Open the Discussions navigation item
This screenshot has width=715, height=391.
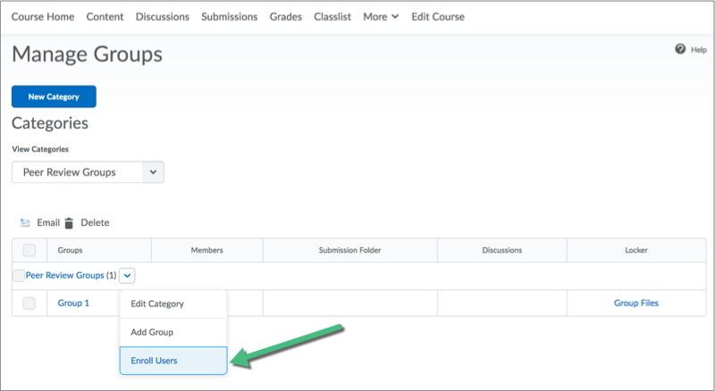[163, 17]
